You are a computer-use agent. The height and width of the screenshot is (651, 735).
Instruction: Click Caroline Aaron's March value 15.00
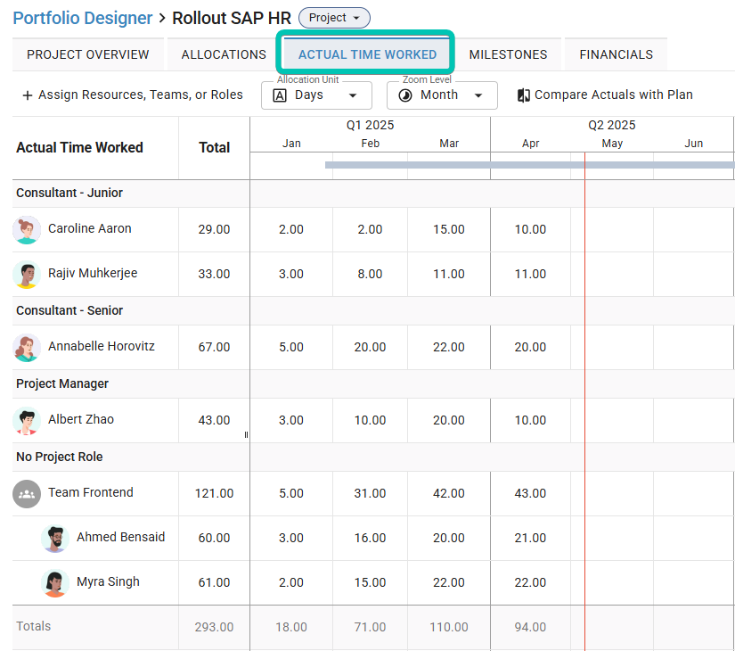click(x=449, y=229)
